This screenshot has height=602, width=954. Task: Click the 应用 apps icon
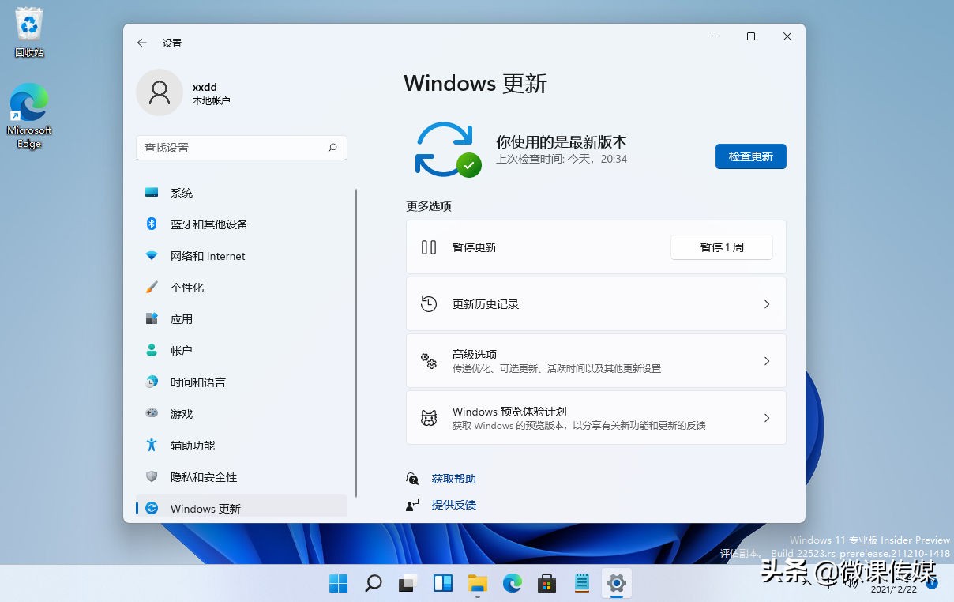152,319
